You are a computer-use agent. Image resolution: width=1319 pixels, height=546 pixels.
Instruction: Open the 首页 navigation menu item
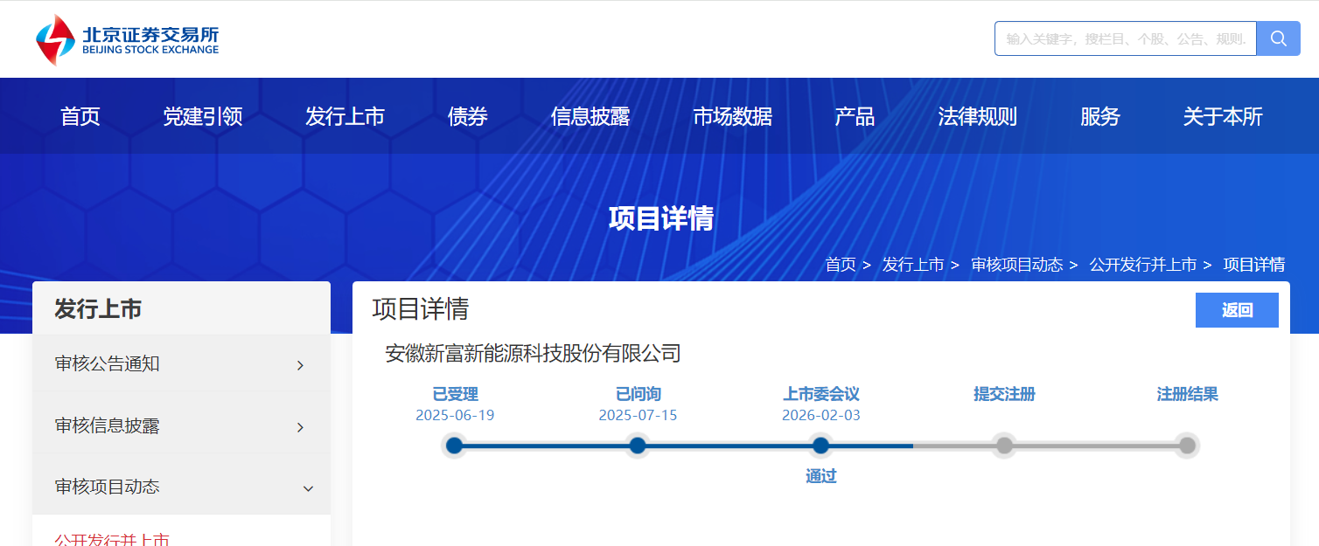(80, 116)
